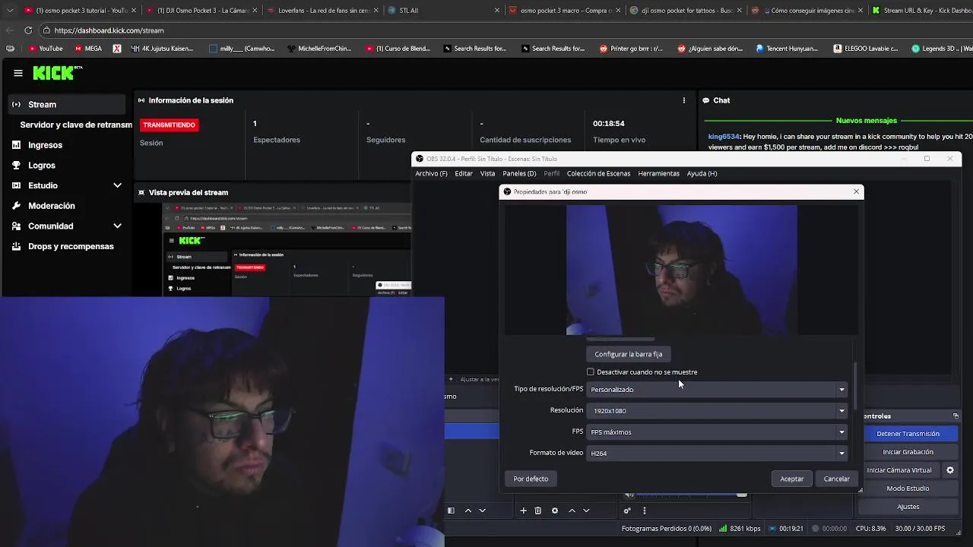
Task: Open OBS Ajustes button
Action: tap(908, 507)
